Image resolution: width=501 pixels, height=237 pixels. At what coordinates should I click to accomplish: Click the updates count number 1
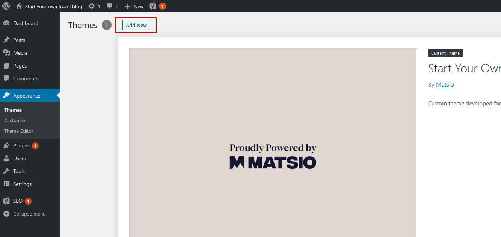pos(99,6)
